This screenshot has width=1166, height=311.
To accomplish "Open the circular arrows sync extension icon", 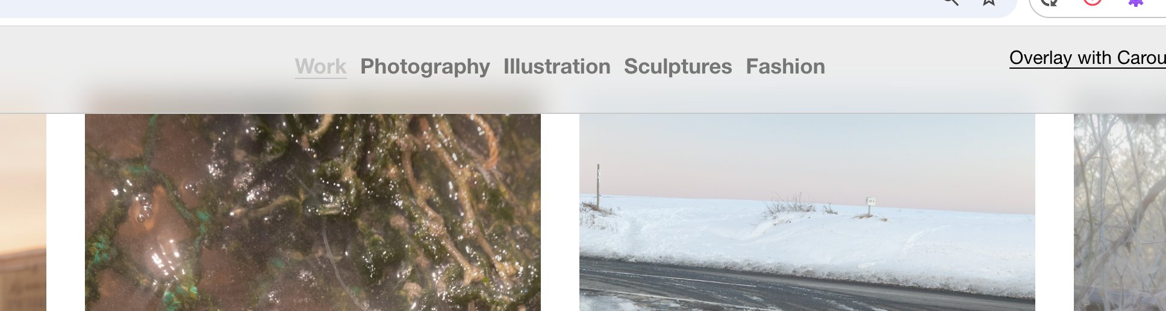I will 1050,2.
